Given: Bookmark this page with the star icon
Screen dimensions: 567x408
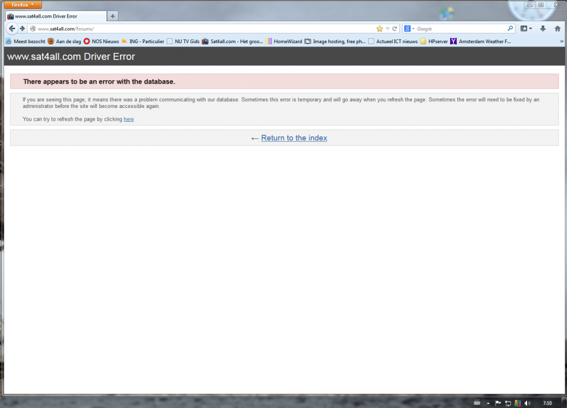Looking at the screenshot, I should coord(379,29).
